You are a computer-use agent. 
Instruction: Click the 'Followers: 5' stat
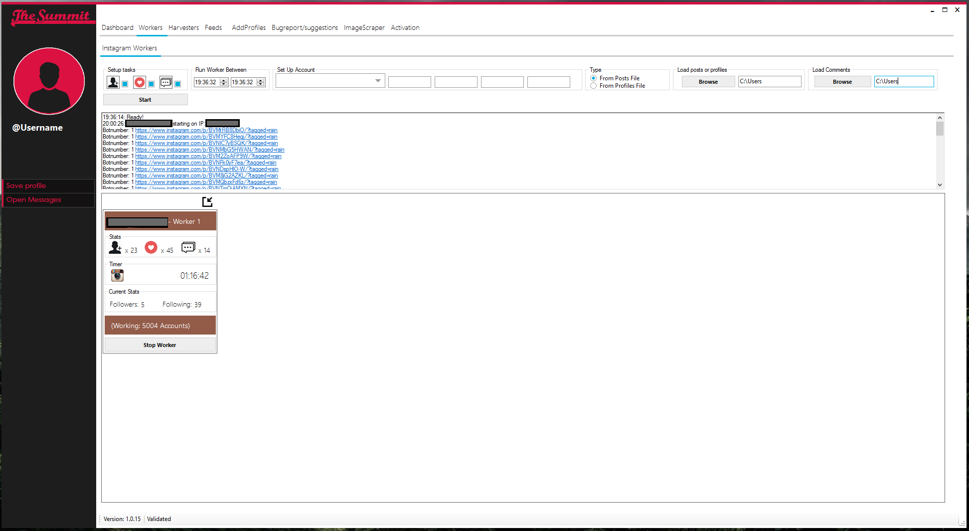pos(127,304)
